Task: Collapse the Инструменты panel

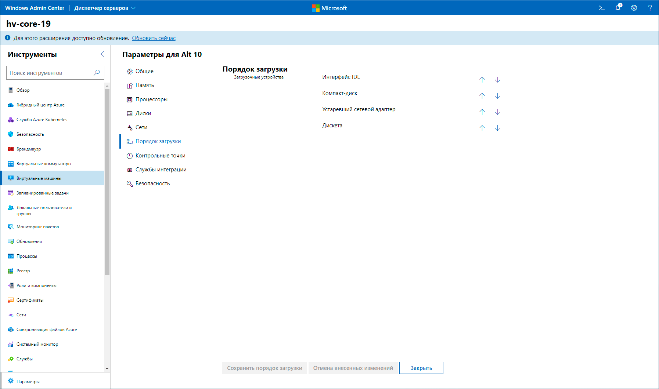Action: click(102, 54)
